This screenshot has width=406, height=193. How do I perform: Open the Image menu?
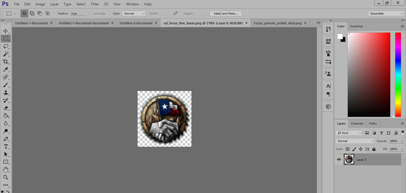pyautogui.click(x=40, y=4)
